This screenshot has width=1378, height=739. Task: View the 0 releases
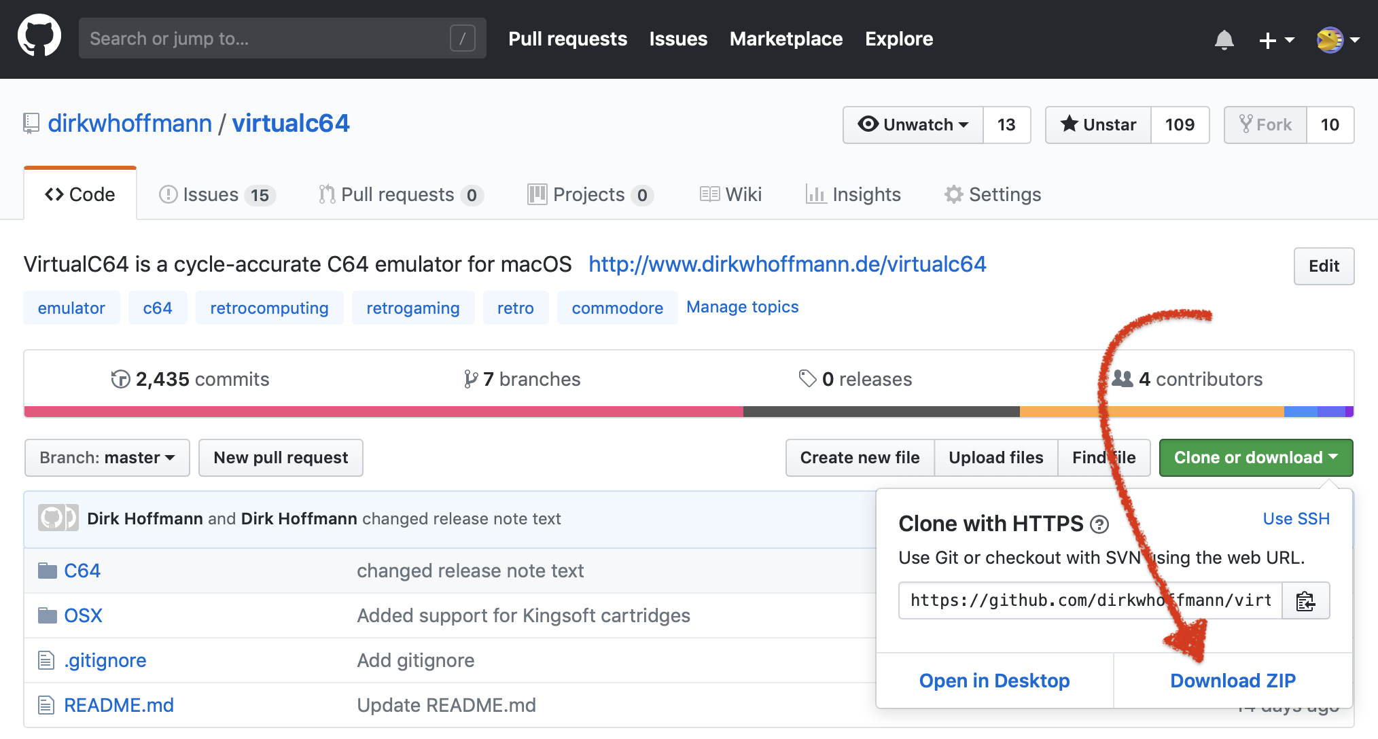point(855,379)
